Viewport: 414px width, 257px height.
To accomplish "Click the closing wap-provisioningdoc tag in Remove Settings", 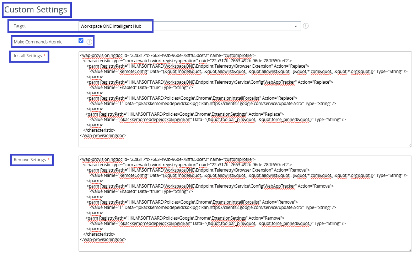I will coord(103,240).
